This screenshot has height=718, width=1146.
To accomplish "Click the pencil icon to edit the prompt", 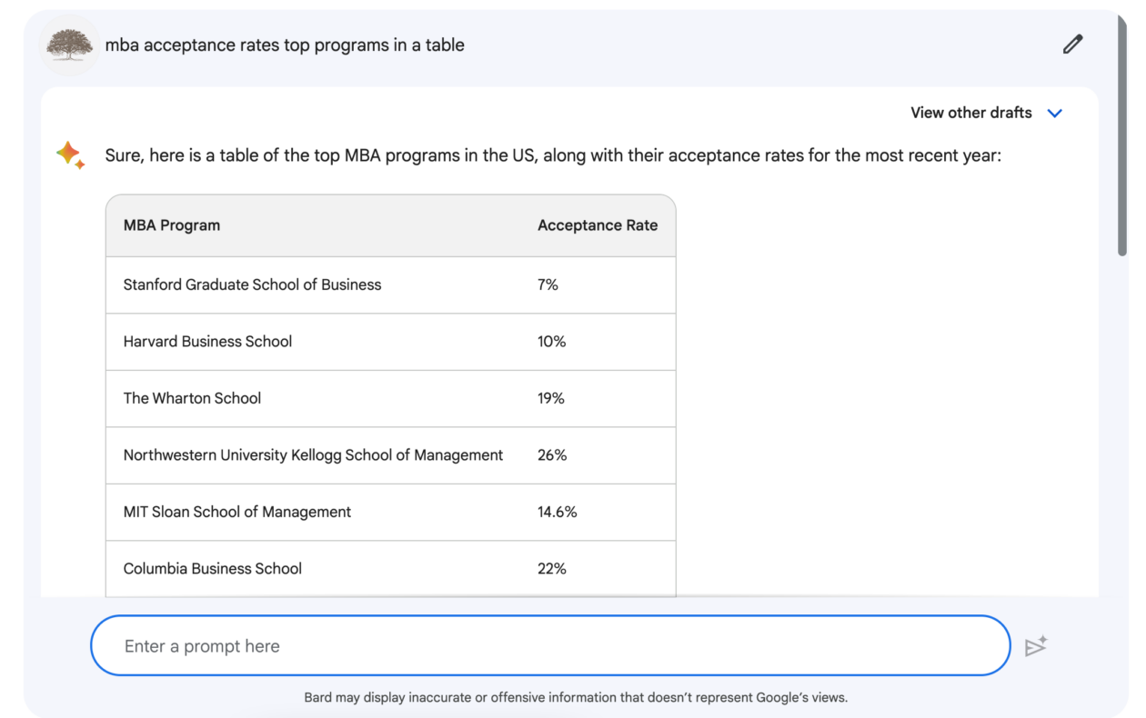I will (x=1072, y=44).
